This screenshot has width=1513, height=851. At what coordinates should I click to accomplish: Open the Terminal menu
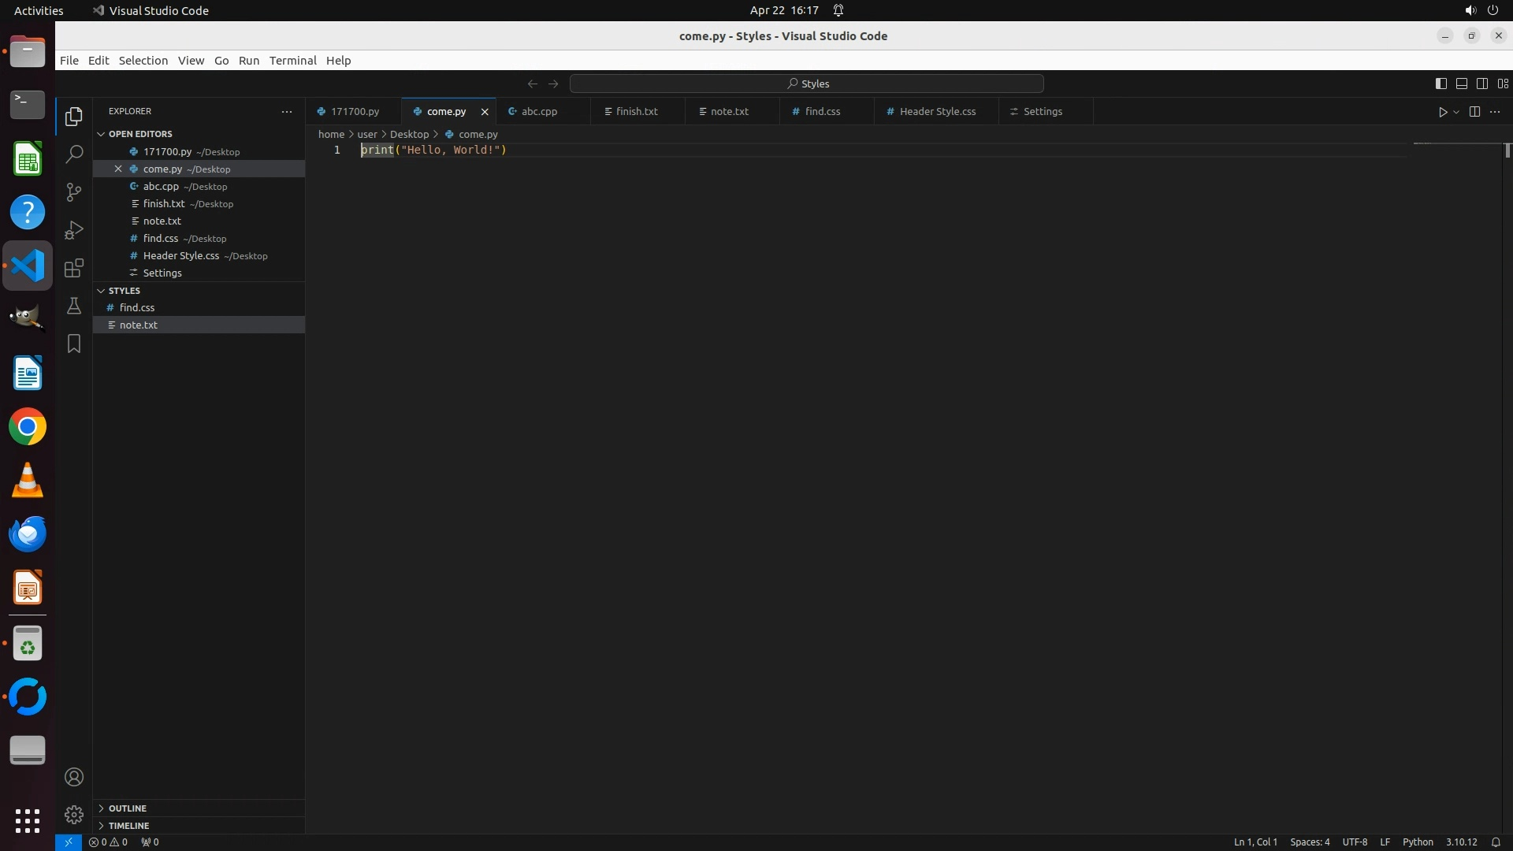pos(292,61)
